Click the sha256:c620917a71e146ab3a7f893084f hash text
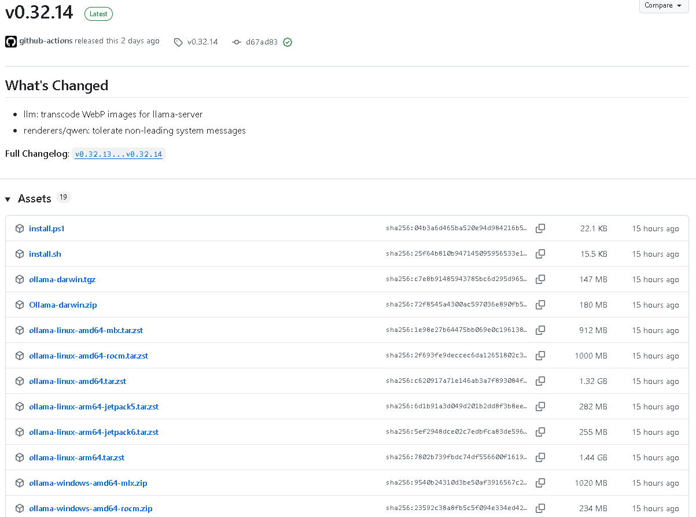Viewport: 696px width, 517px height. coord(457,381)
